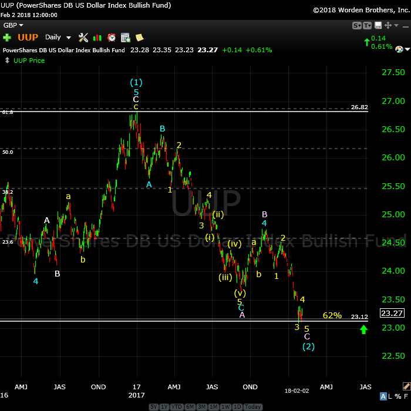Select the 1W time range button
Screen dimensions: 411x411
tap(225, 406)
